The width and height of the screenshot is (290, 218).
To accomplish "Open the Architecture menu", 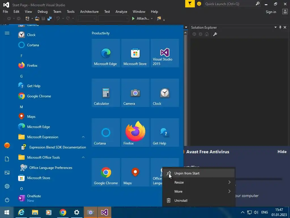I will [x=89, y=11].
